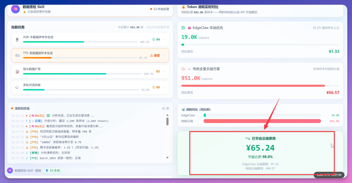352x183 pixels.
Task: Click the log scroll up arrow
Action: tap(167, 115)
